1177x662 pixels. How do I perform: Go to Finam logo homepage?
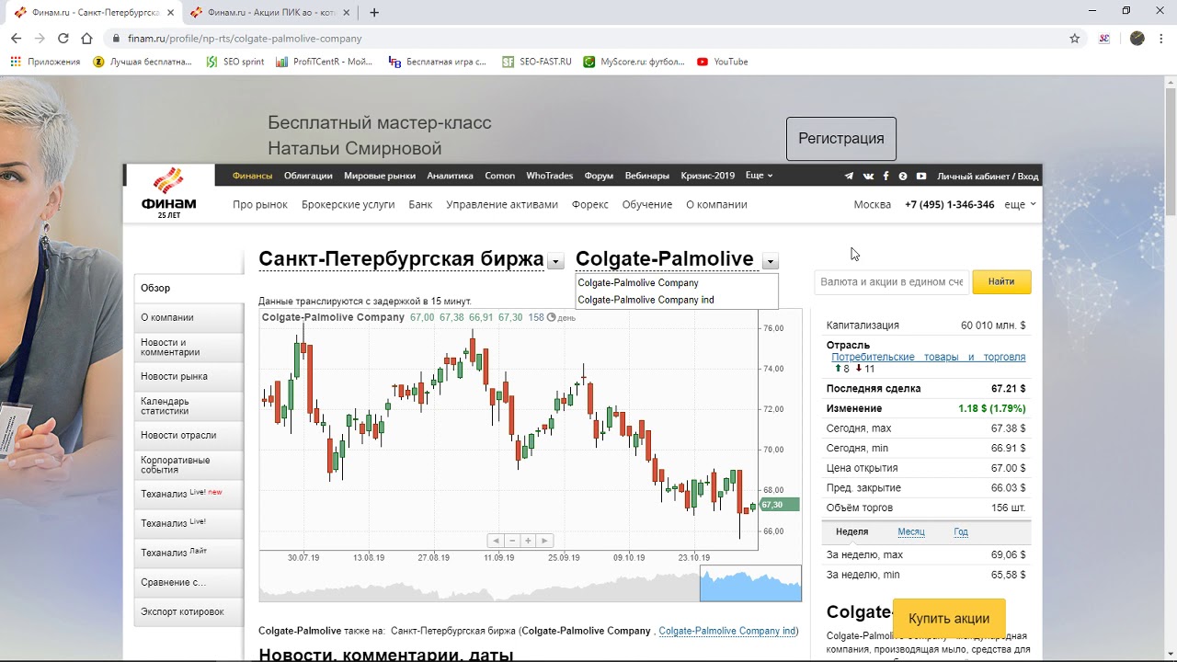[169, 193]
